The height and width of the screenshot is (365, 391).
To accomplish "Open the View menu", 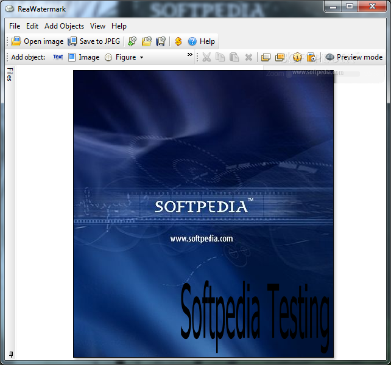I will point(97,26).
